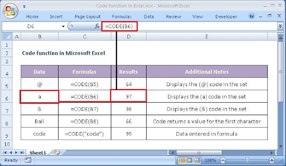Select the cell containing '=CODE(B6)' in table

84,96
